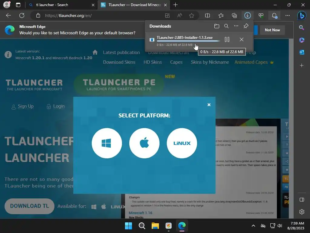Open the profile avatar icon
Screen dimensions: 310x233
click(7, 5)
